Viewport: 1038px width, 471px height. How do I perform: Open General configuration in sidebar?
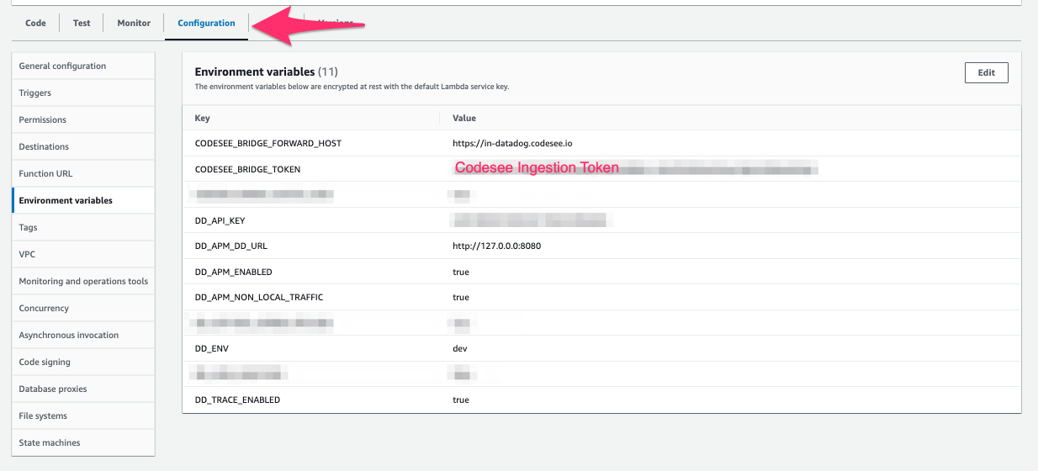(x=83, y=66)
